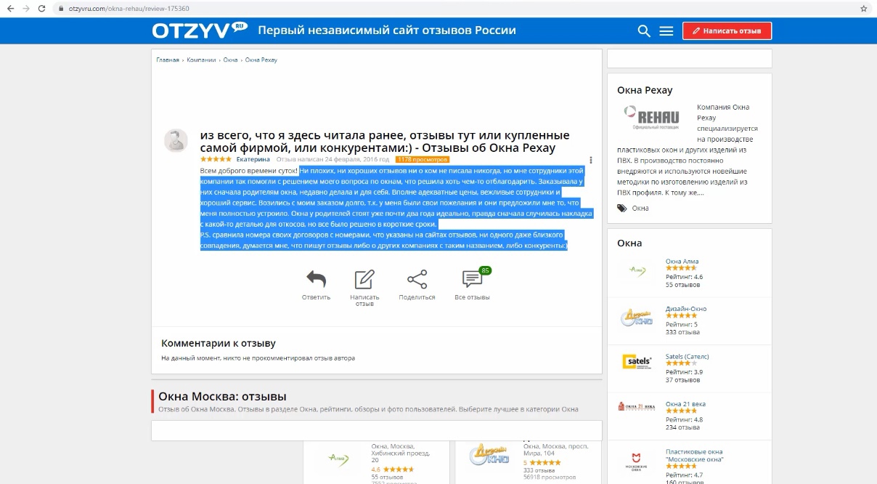877x484 pixels.
Task: Click the Окна 21 века rating stars
Action: click(x=681, y=411)
